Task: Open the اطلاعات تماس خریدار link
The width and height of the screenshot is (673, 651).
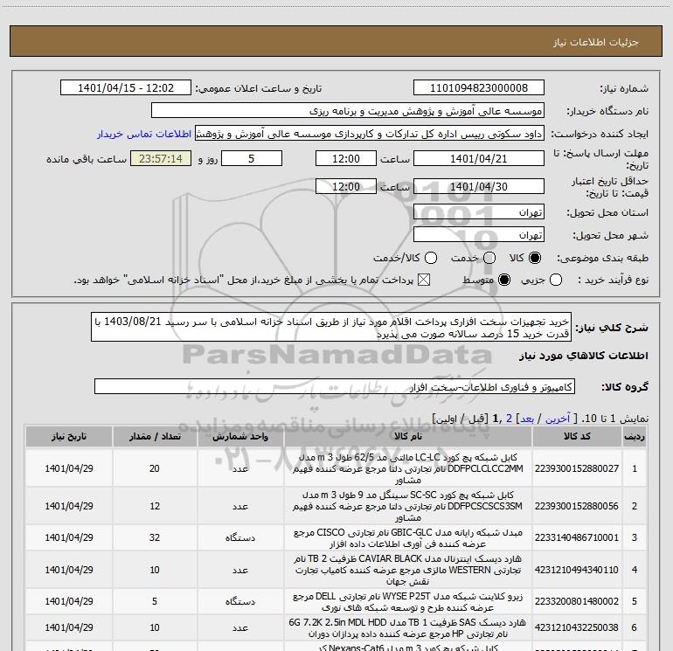Action: (144, 134)
